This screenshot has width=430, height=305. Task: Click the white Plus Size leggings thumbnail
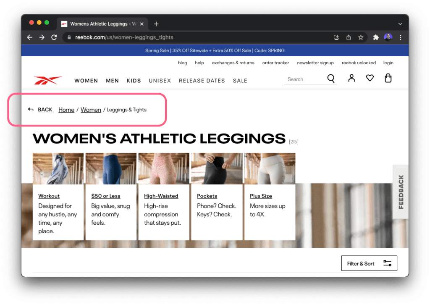pos(270,169)
